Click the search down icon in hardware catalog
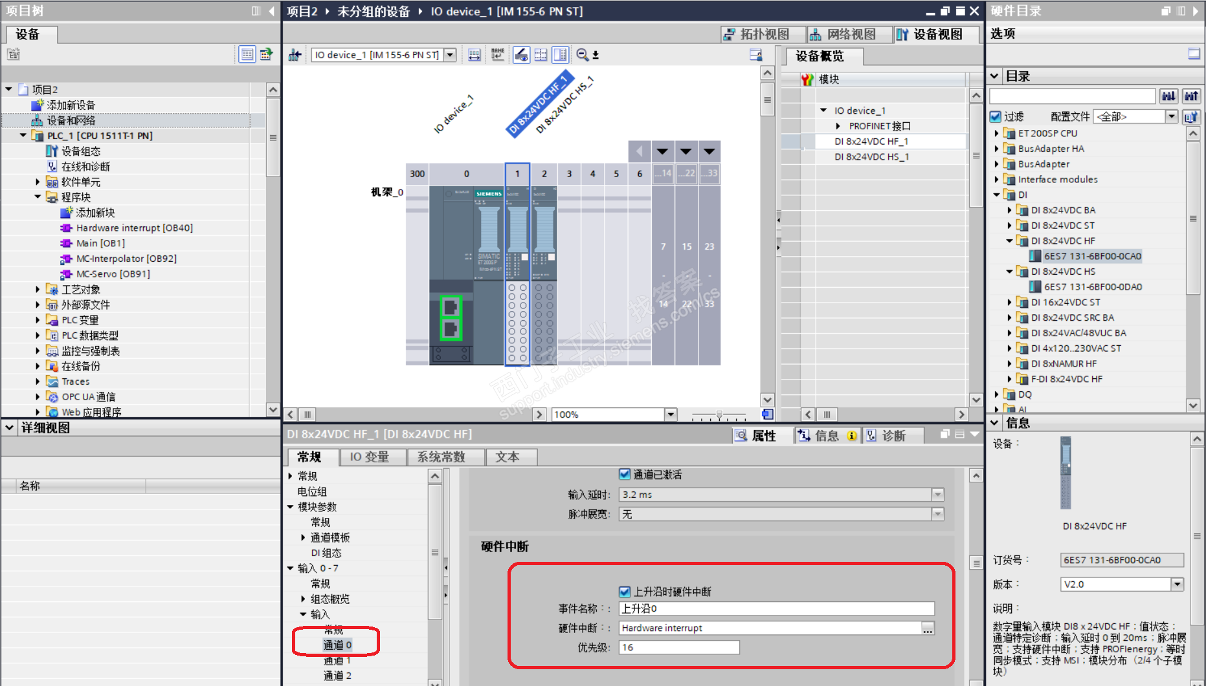The image size is (1206, 686). tap(1168, 96)
